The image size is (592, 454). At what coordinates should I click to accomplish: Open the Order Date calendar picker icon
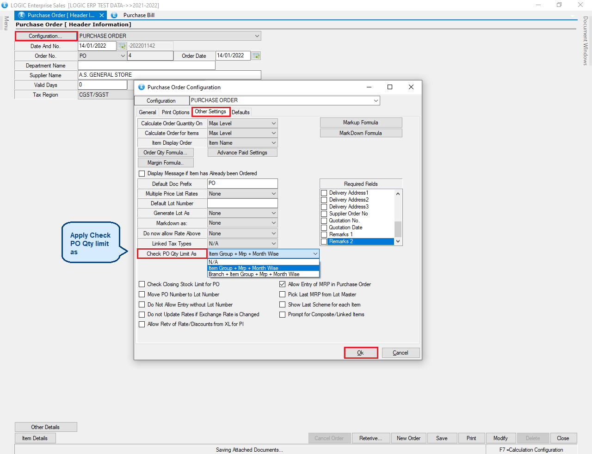pyautogui.click(x=256, y=56)
